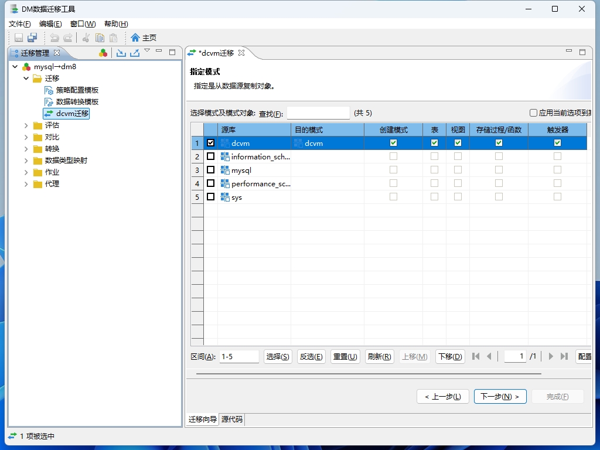The image size is (600, 450).
Task: Click the page number input field
Action: 515,356
